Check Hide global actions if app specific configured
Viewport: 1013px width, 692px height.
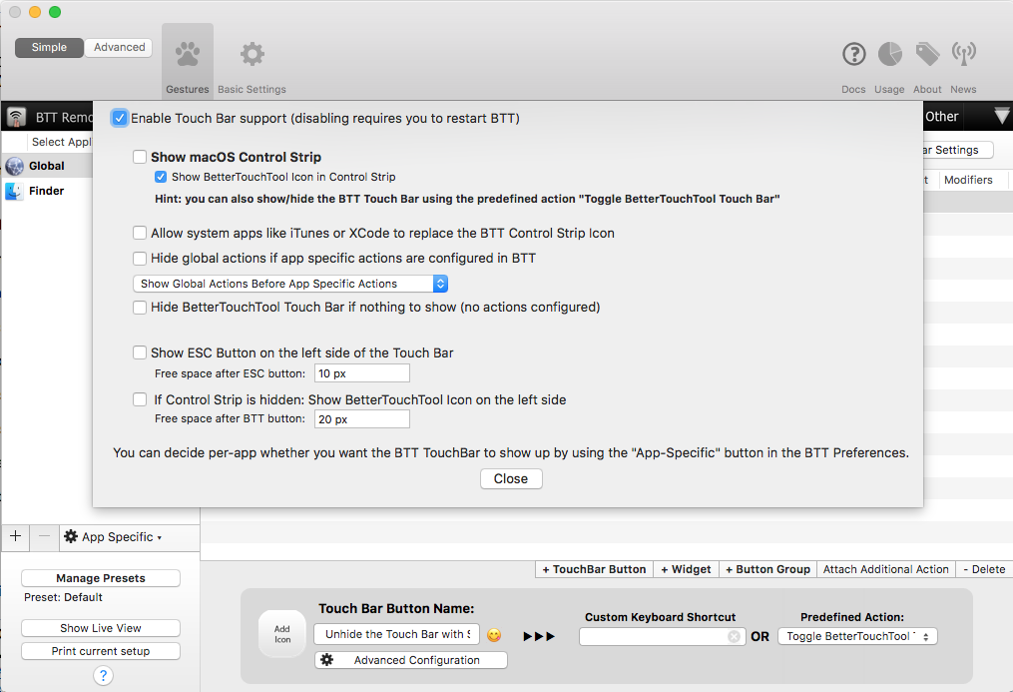pyautogui.click(x=140, y=259)
